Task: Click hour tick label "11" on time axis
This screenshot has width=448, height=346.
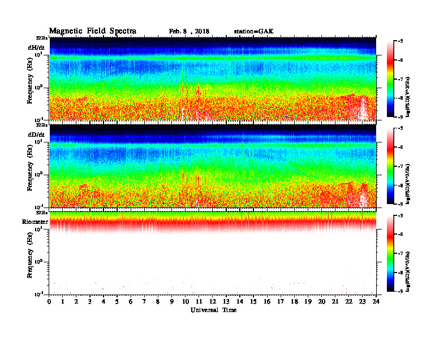Action: [x=199, y=302]
